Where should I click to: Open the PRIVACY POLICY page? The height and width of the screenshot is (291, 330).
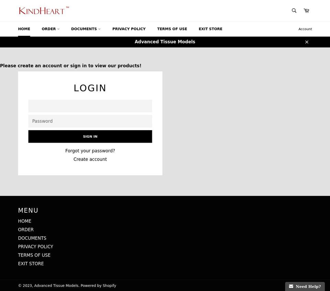click(x=129, y=29)
